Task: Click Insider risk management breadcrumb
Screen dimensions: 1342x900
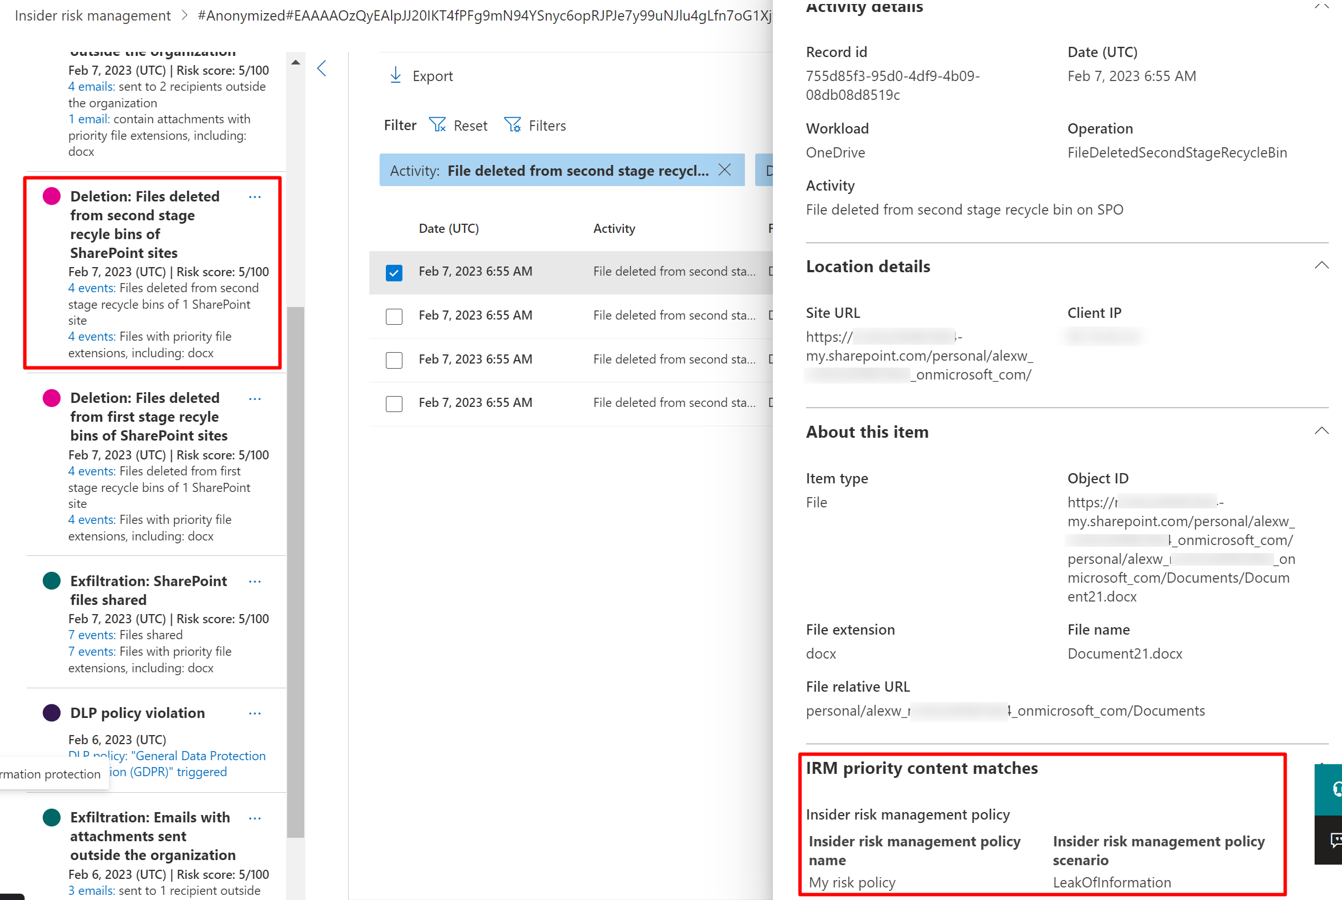Action: coord(92,15)
